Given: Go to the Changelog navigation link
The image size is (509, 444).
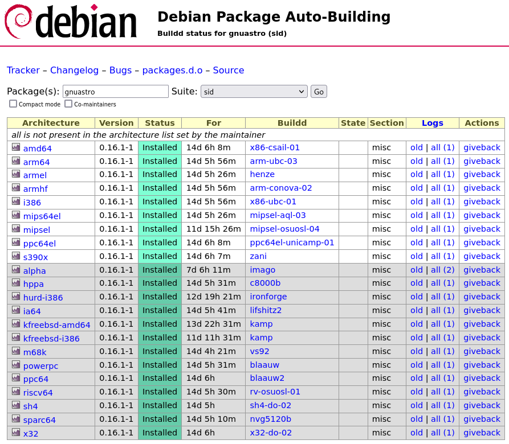Looking at the screenshot, I should (73, 71).
